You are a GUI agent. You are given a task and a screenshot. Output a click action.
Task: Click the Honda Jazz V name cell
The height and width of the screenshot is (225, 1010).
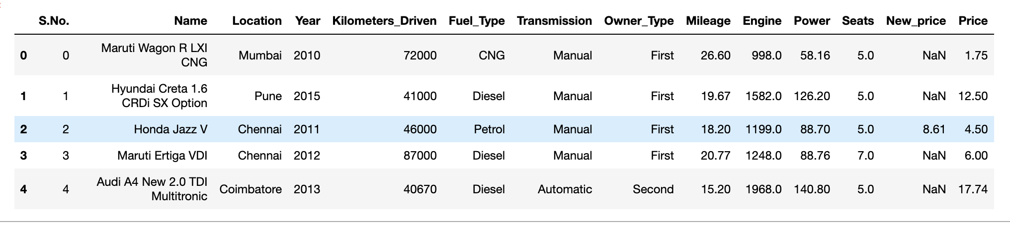click(x=170, y=129)
